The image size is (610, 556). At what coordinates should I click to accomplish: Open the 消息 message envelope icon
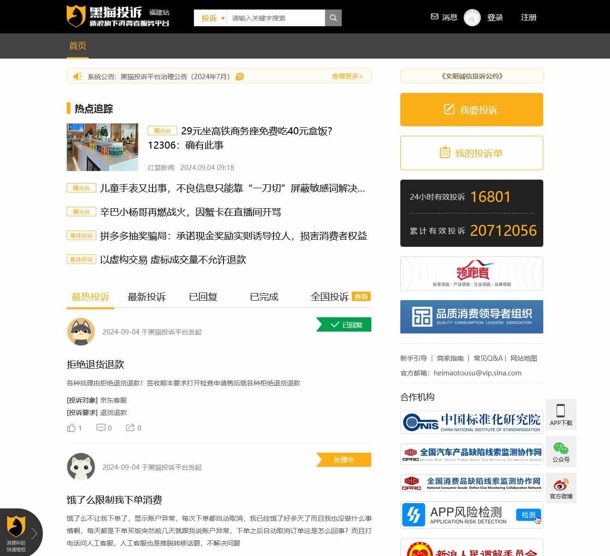coord(434,16)
